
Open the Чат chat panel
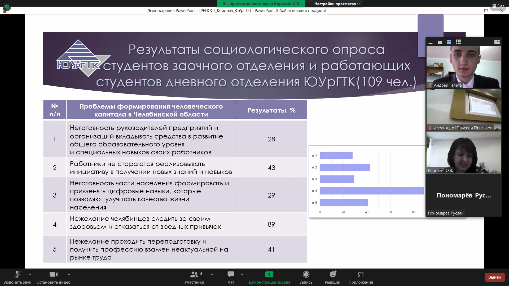[x=231, y=277]
